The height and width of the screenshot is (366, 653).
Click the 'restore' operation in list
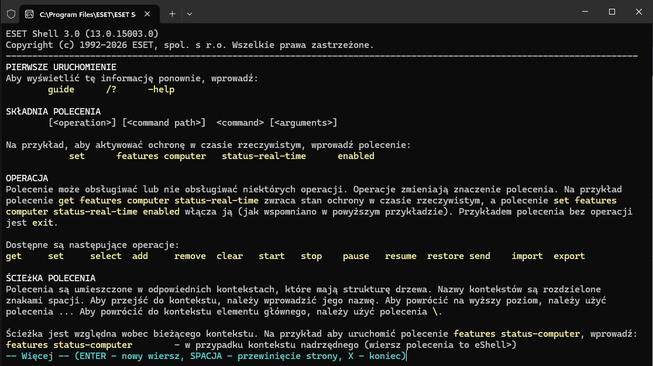point(445,256)
